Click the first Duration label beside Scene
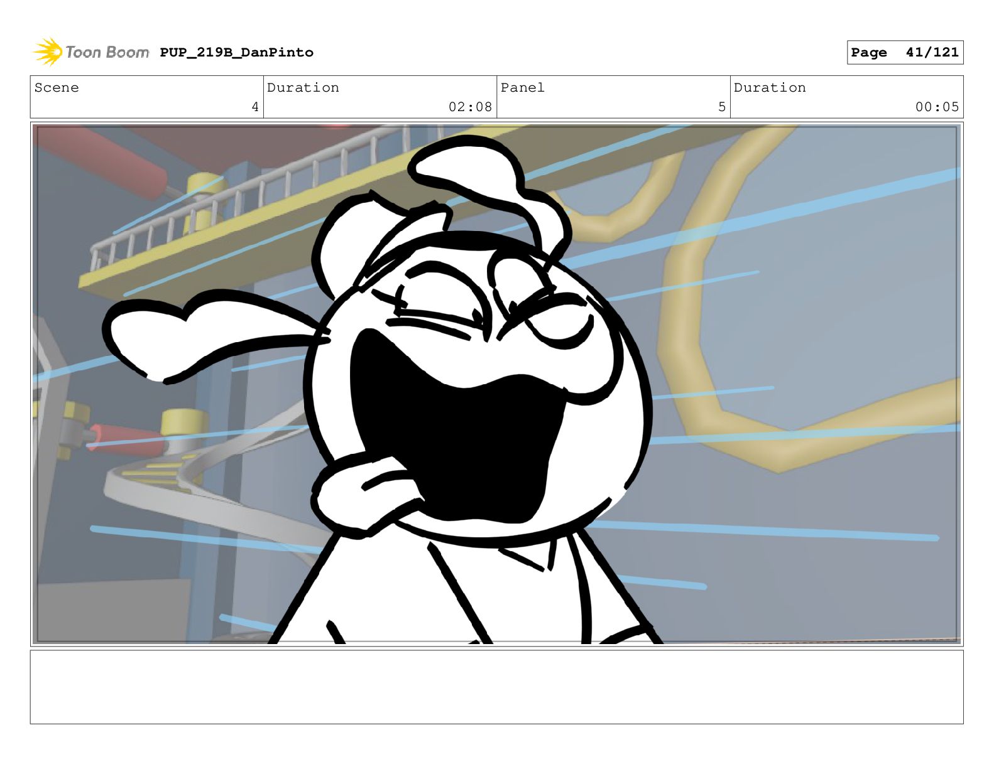994x769 pixels. tap(303, 88)
